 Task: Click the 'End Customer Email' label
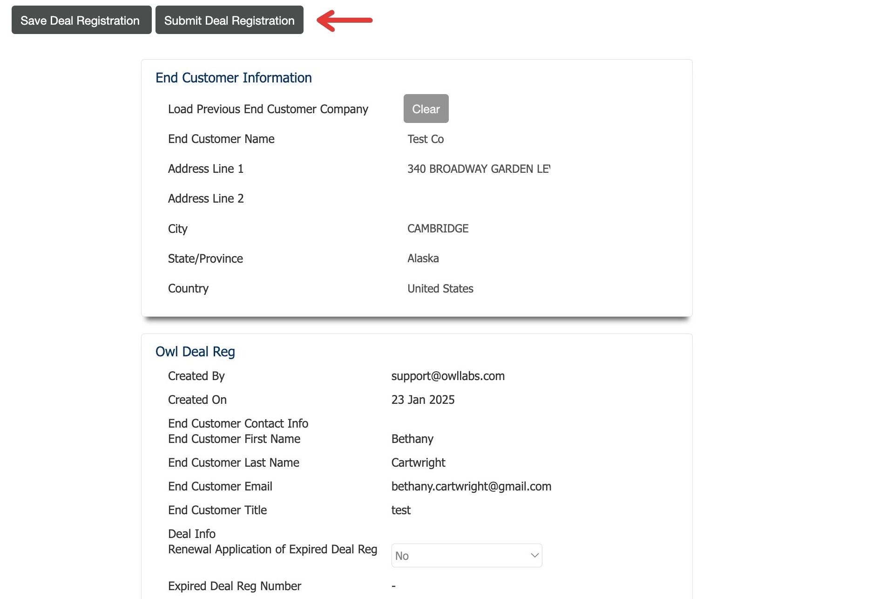pyautogui.click(x=220, y=486)
